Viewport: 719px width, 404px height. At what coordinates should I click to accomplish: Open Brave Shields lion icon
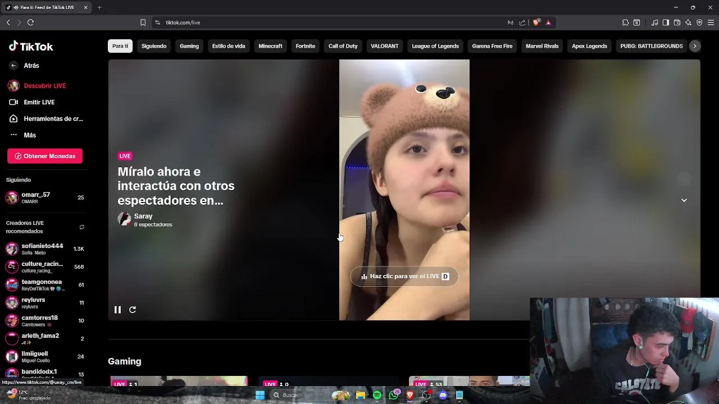(536, 22)
